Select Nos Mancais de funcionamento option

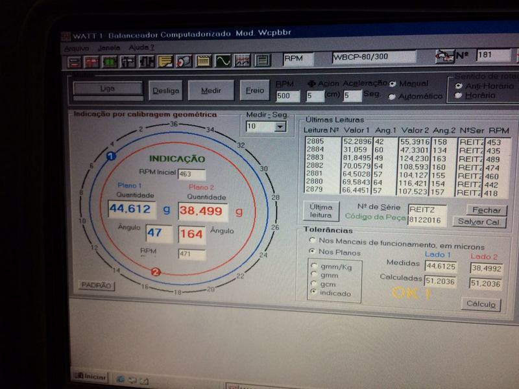click(313, 240)
